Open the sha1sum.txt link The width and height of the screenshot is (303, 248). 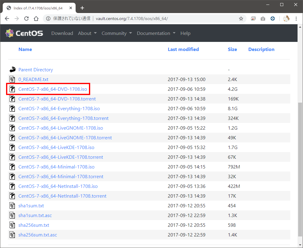tap(31, 206)
